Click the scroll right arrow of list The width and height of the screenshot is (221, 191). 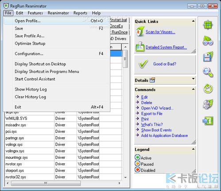(119, 183)
